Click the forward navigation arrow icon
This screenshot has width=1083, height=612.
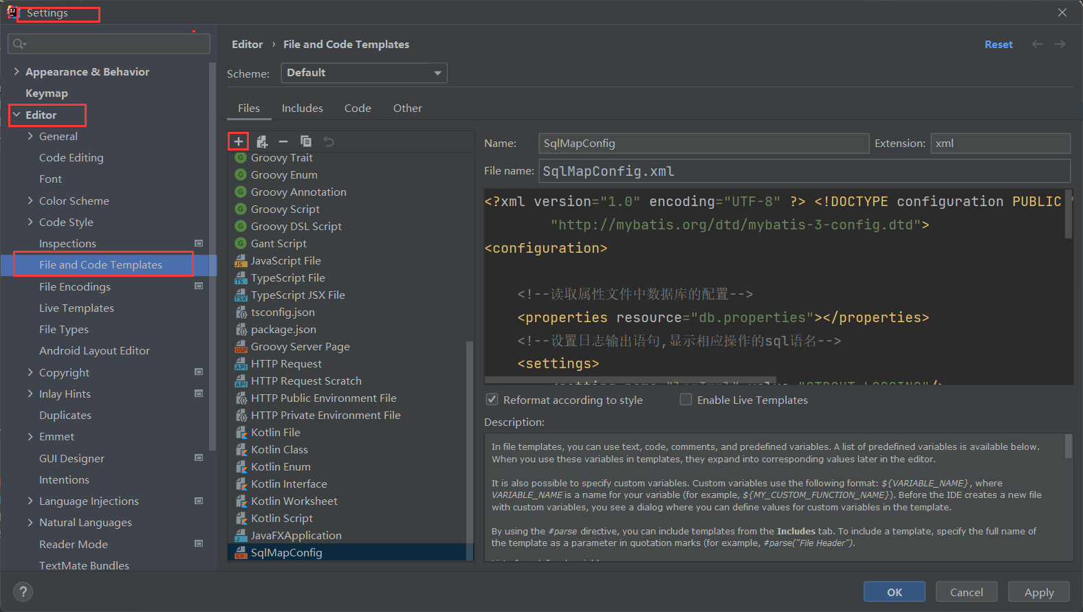point(1060,44)
